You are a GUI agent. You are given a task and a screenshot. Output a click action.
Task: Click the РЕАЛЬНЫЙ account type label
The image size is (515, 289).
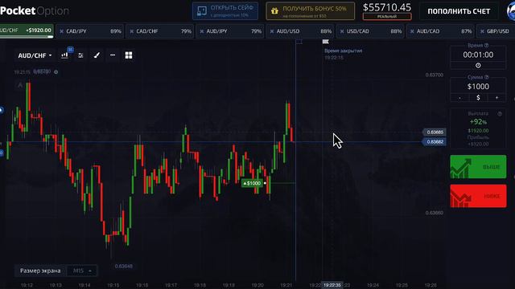[387, 16]
